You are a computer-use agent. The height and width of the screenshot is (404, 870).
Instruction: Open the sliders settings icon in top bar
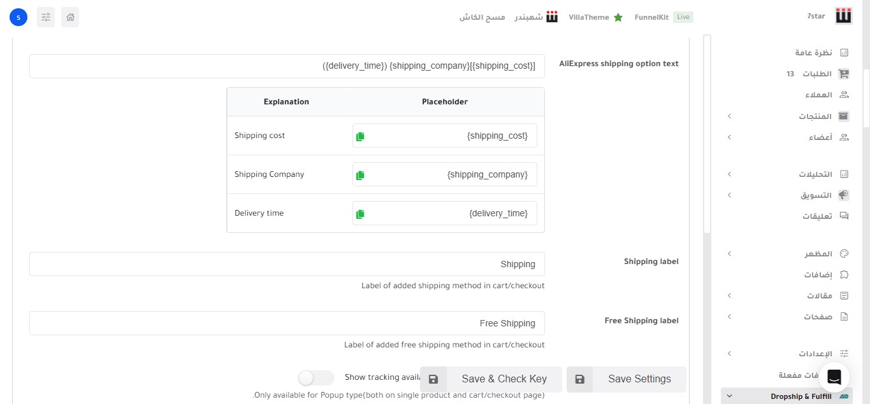point(46,17)
